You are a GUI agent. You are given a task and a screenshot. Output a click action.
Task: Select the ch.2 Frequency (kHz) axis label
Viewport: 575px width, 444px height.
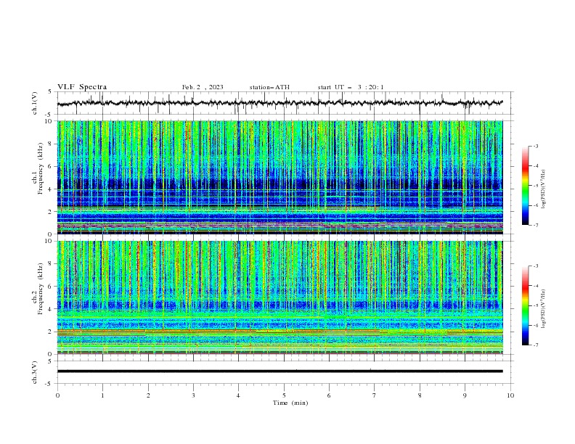(38, 288)
